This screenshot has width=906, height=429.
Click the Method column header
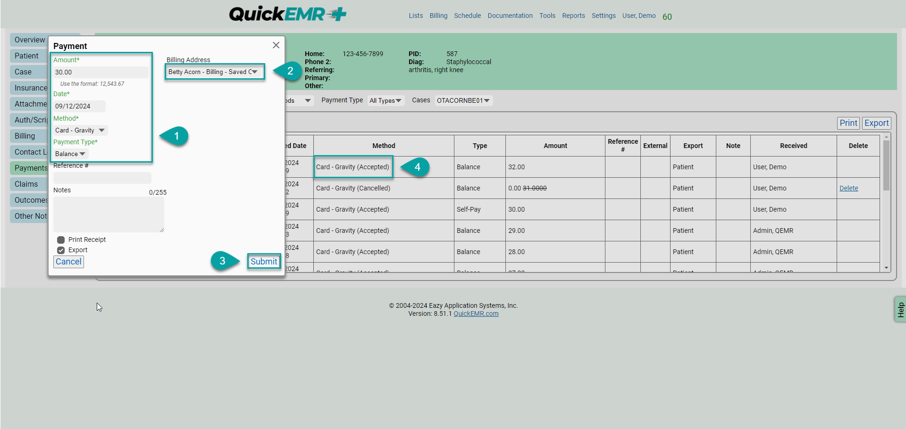[384, 146]
